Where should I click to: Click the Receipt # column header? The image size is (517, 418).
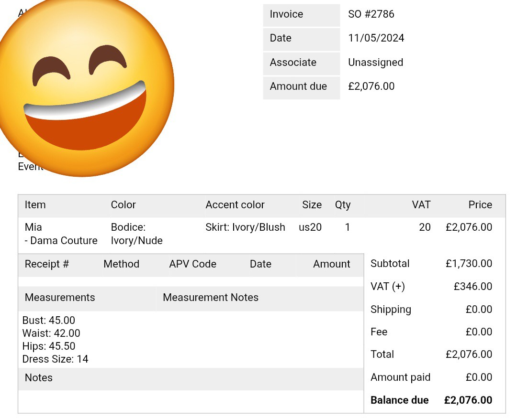(47, 264)
